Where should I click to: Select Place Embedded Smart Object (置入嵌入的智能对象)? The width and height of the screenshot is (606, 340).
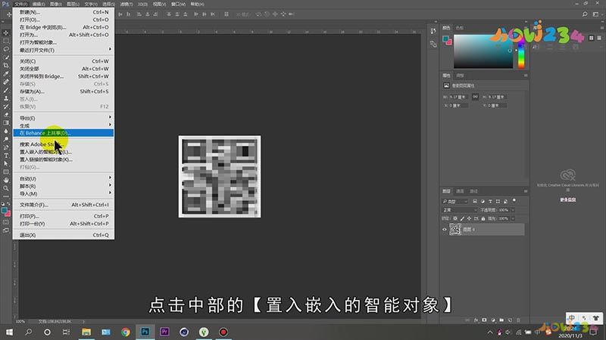[64, 152]
